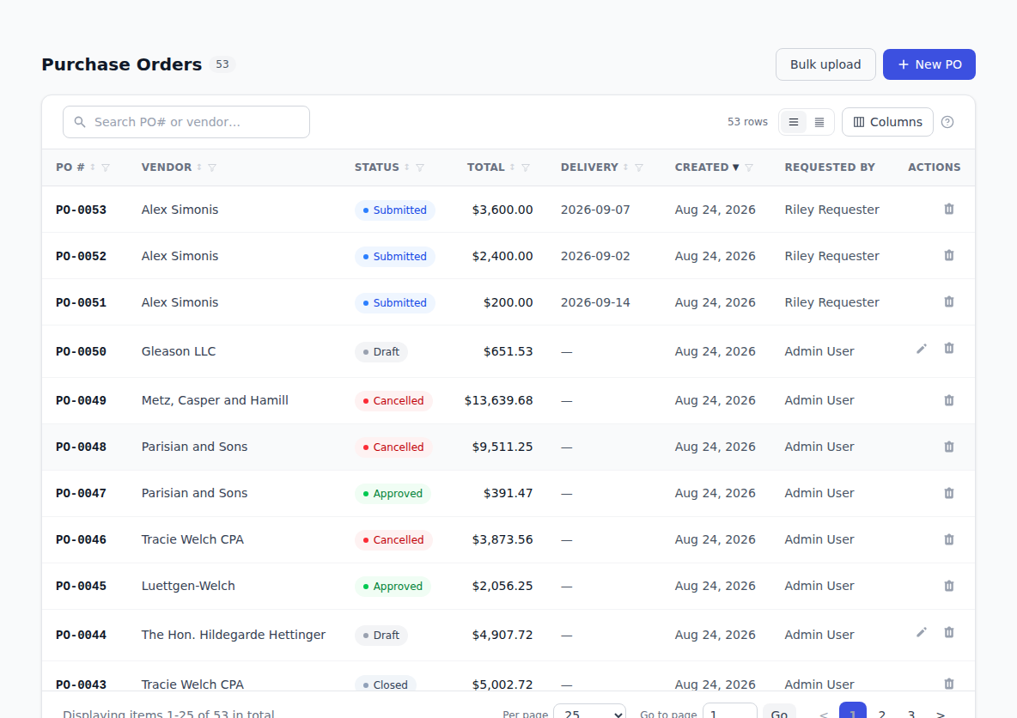This screenshot has height=718, width=1017.
Task: Click vendor The Hon. Hildegarde Hettinger
Action: (x=234, y=635)
